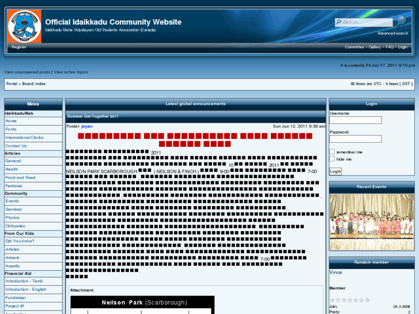
Task: Open General articles
Action: coord(13,161)
